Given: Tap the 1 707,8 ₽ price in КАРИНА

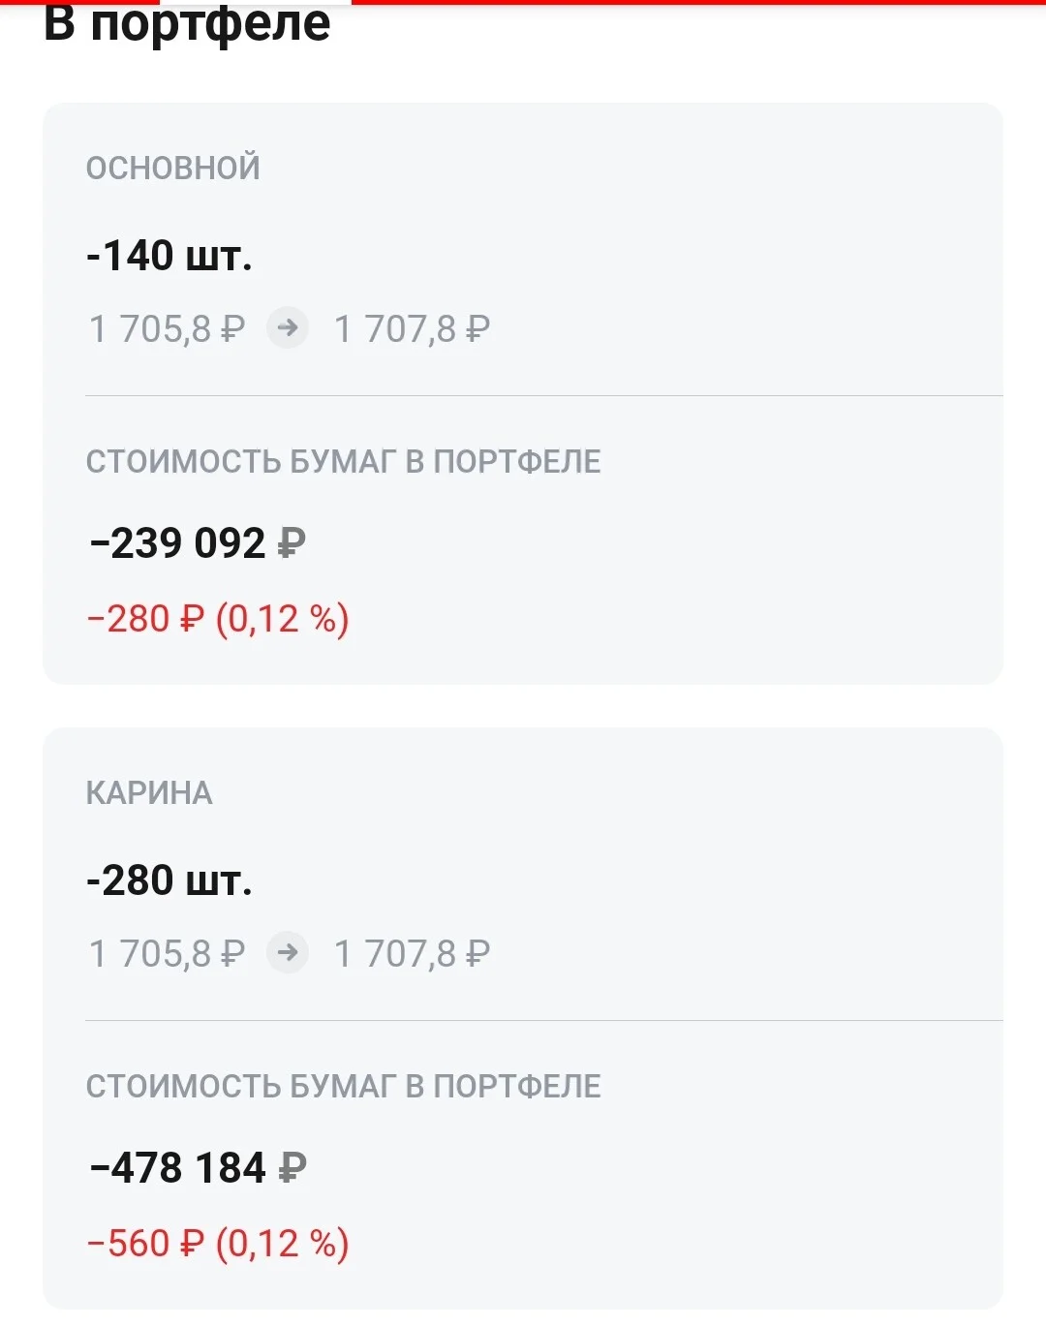Looking at the screenshot, I should coord(412,954).
